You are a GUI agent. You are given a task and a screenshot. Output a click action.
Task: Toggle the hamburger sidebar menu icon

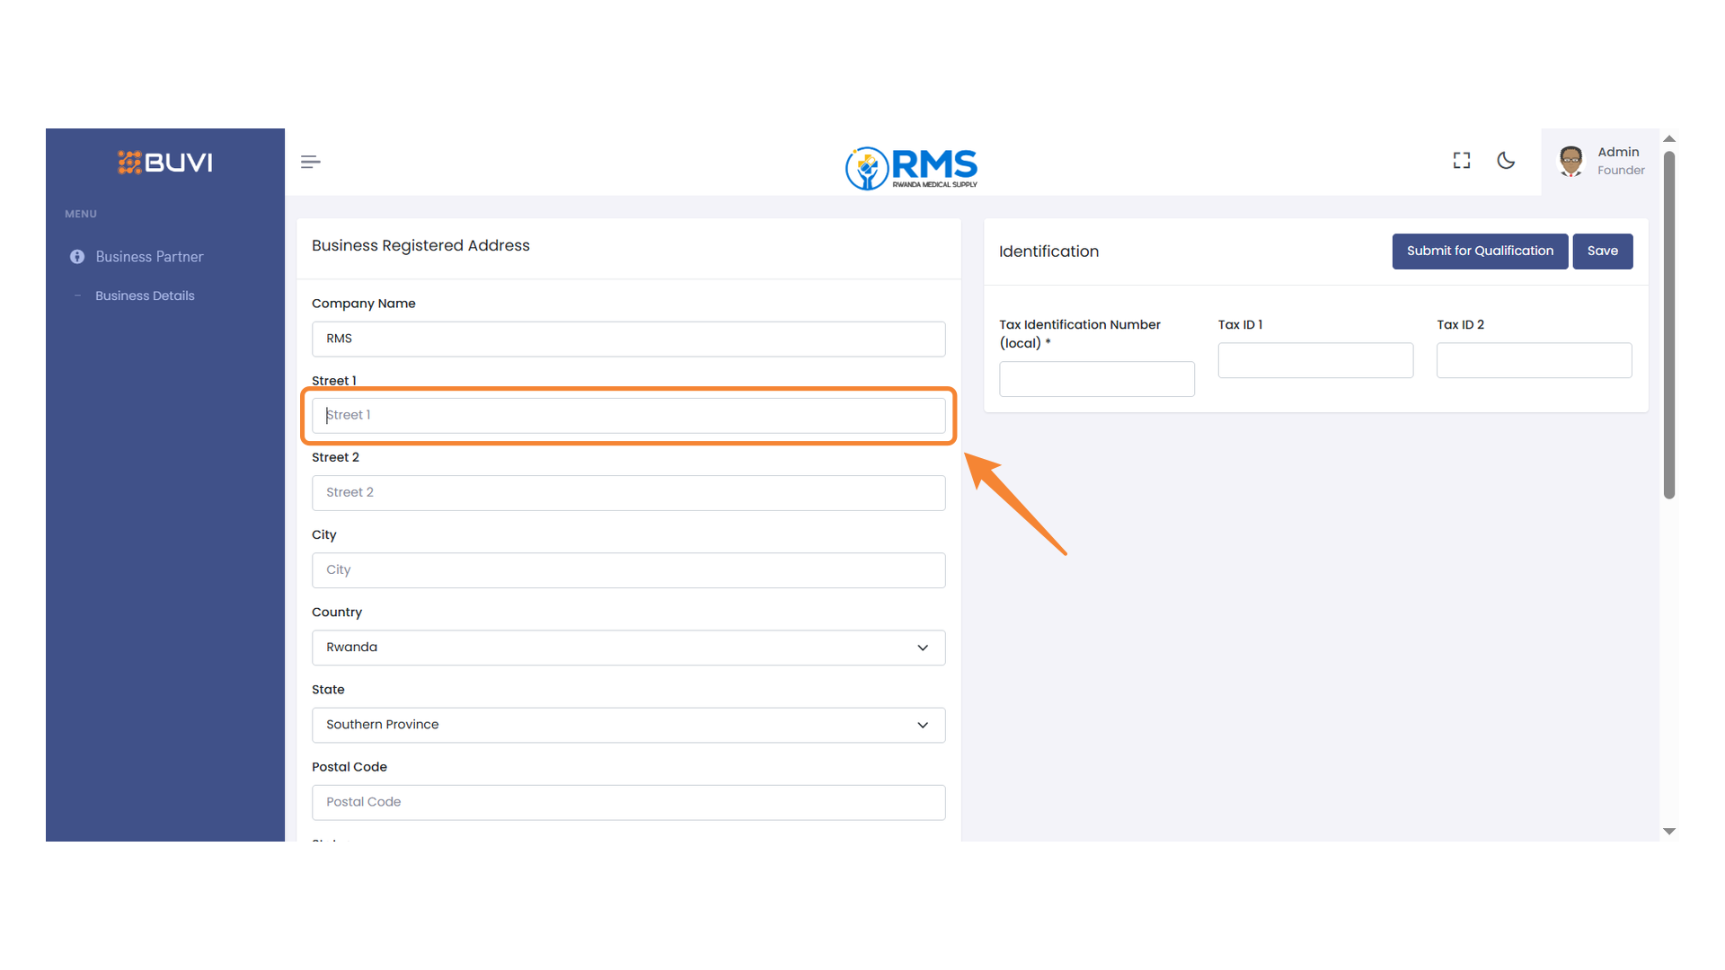(x=310, y=162)
